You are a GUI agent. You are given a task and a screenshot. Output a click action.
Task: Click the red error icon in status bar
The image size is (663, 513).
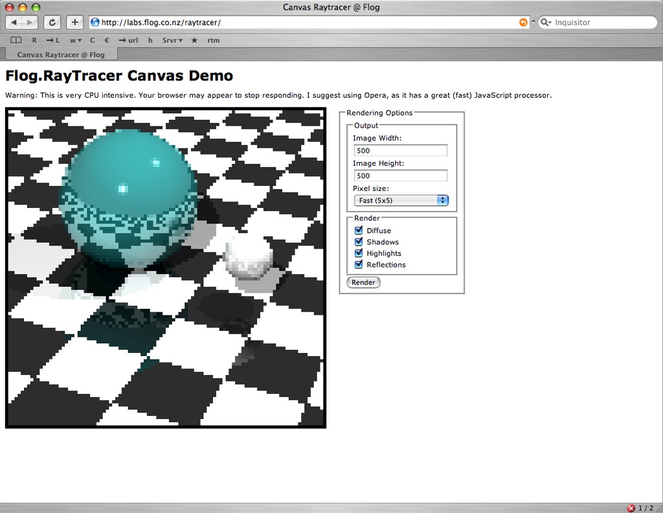click(x=631, y=508)
